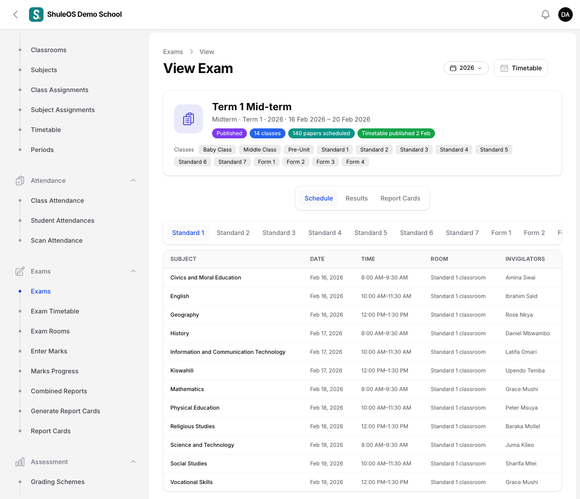
Task: Click the Attendance clipboard icon
Action: 20,181
